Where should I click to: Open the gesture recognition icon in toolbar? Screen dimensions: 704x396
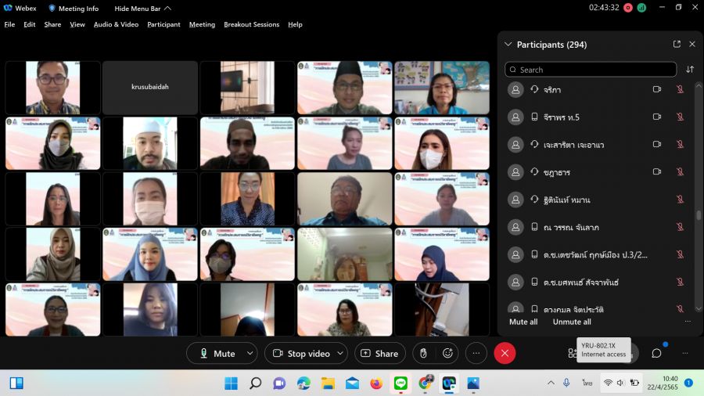423,354
